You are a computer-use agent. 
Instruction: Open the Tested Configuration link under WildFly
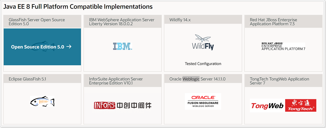203,64
